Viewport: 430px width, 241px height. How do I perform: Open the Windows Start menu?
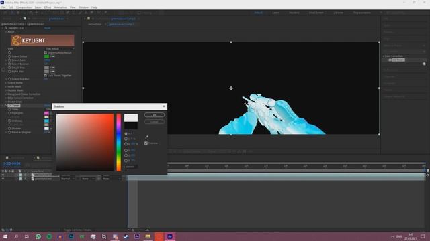click(x=5, y=236)
